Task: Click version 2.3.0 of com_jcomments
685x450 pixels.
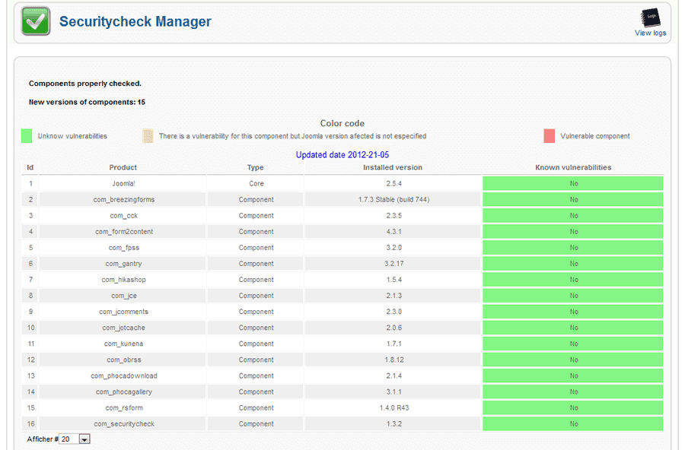Action: (x=393, y=312)
